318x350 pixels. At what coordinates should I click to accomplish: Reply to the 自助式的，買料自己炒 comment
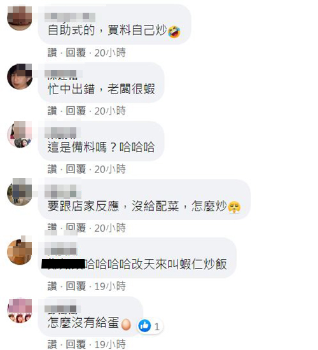(76, 53)
